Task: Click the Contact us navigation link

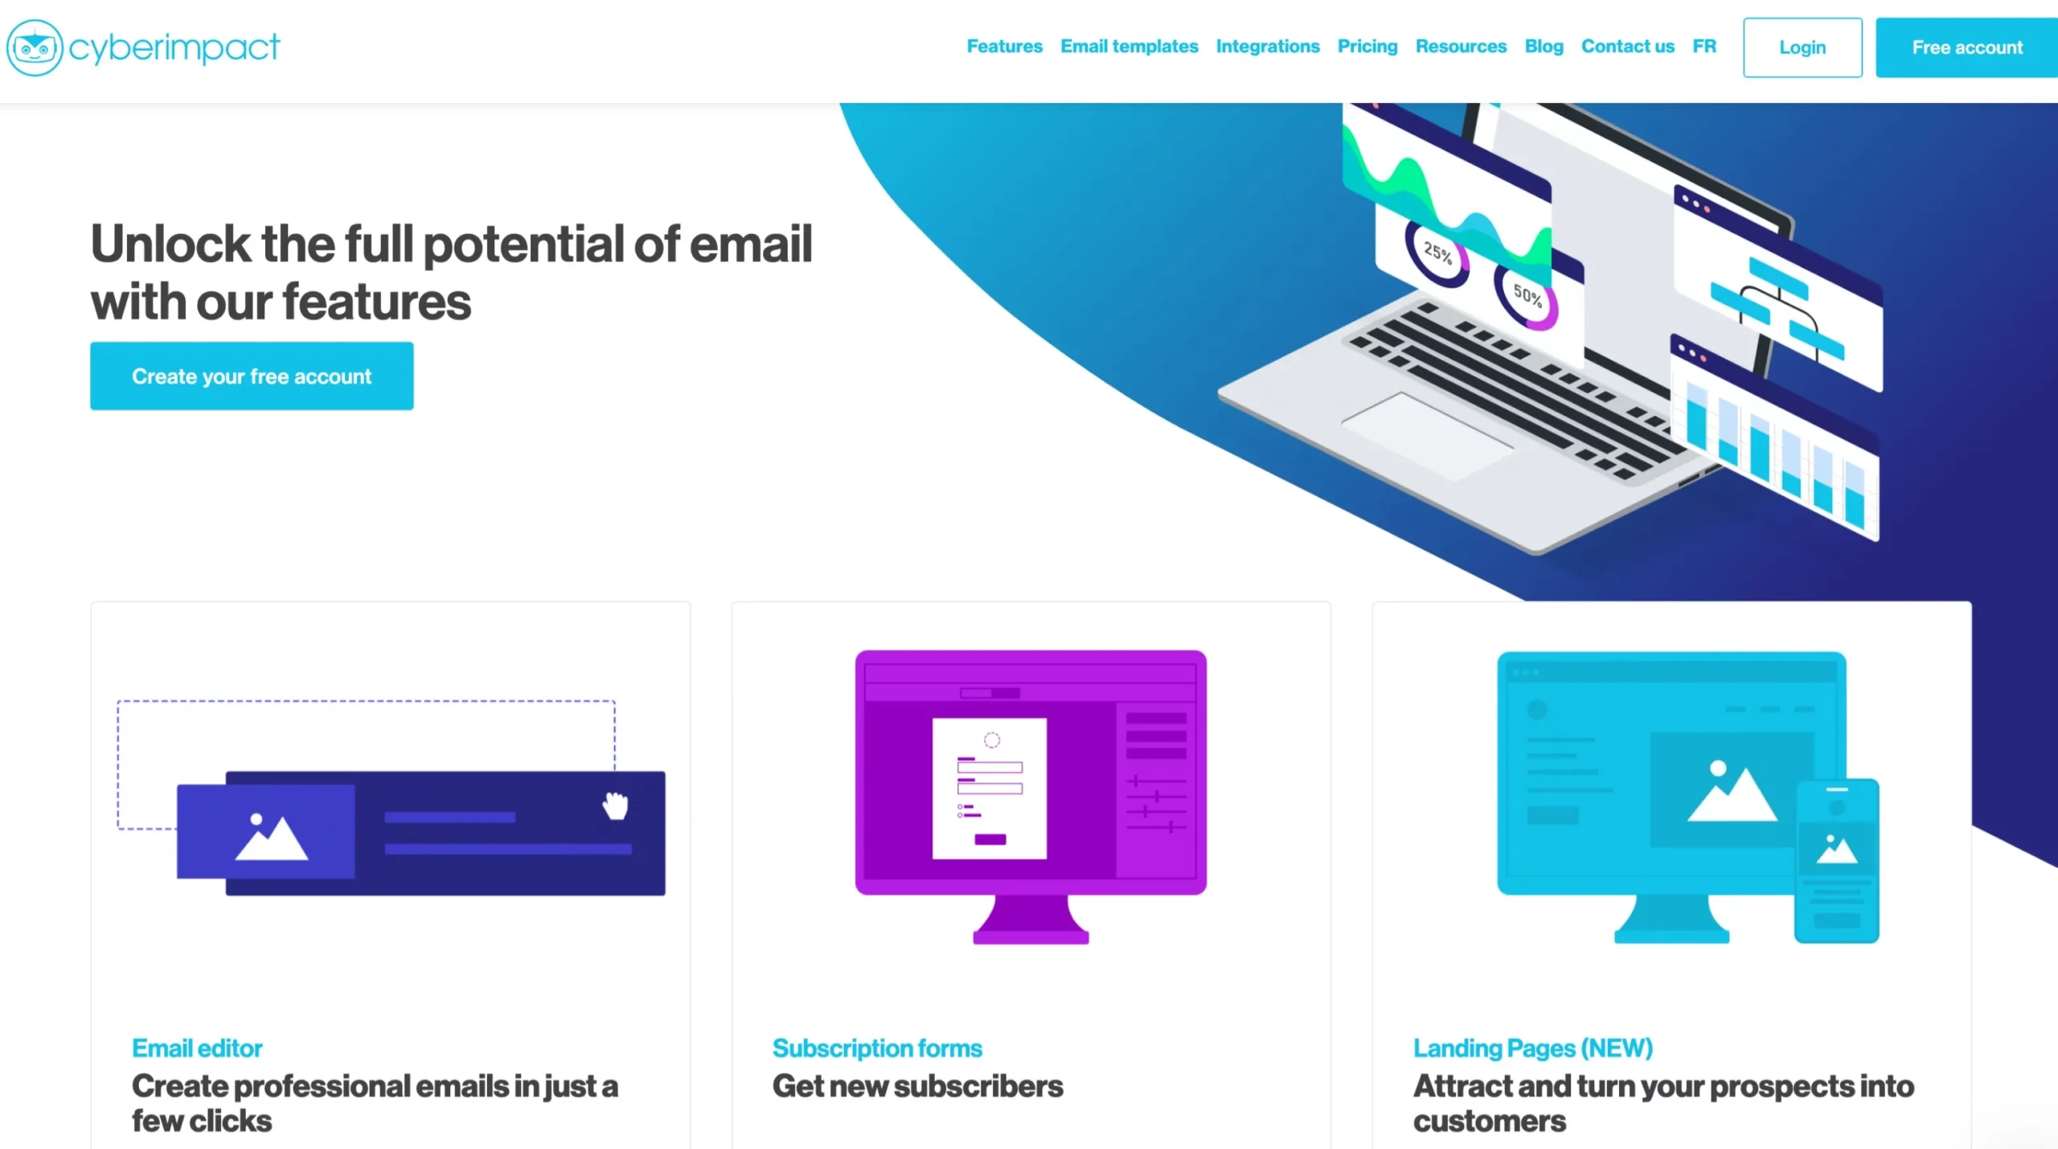Action: [x=1628, y=47]
